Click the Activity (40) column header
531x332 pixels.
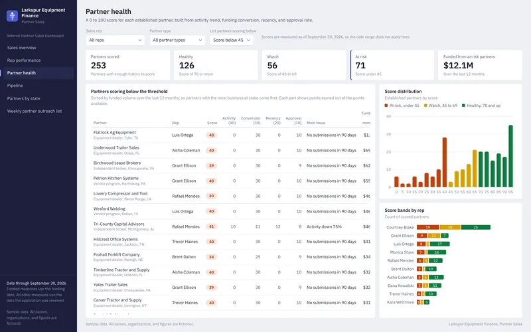point(229,121)
